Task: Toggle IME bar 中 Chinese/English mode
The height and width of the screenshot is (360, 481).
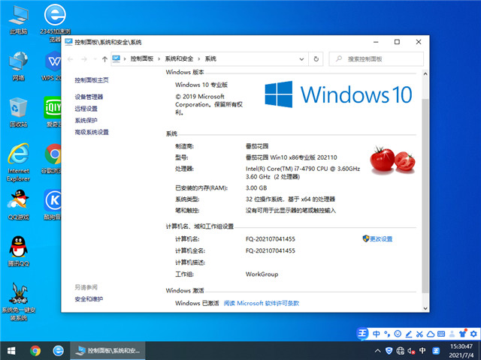Action: (376, 334)
